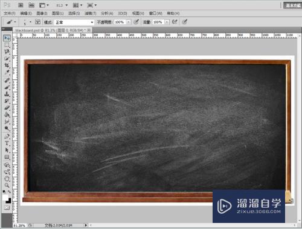Image resolution: width=302 pixels, height=229 pixels.
Task: Open the 文件(F) File menu
Action: [10, 13]
